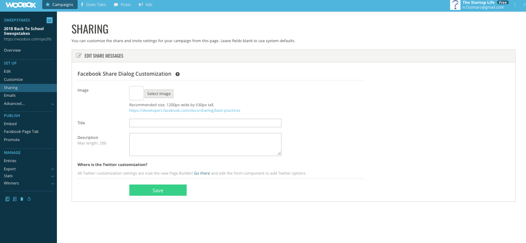Open the Campaigns tab
Screen dimensions: 526x243
tap(59, 5)
